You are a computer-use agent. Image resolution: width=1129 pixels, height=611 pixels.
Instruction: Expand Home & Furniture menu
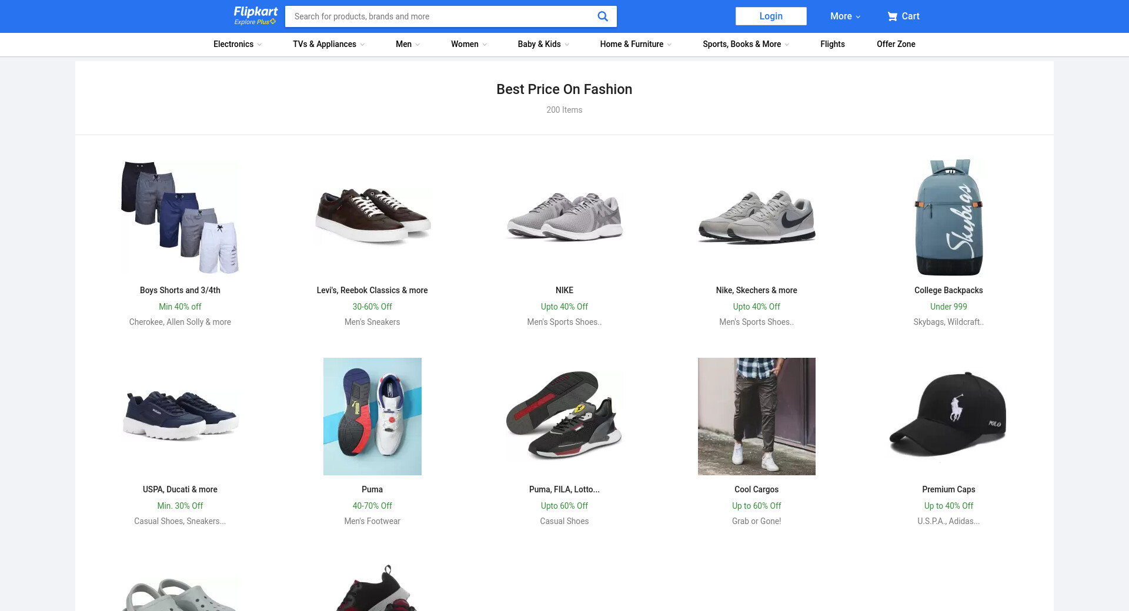[635, 44]
